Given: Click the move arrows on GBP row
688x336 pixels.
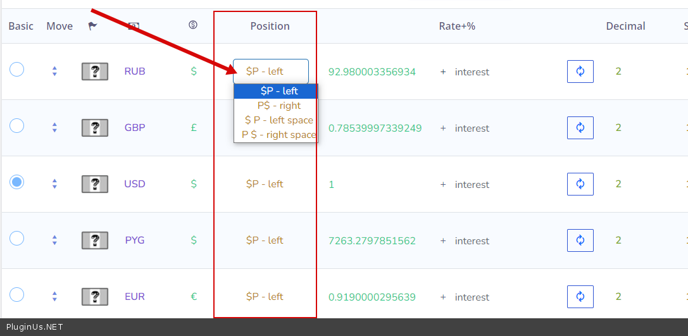Looking at the screenshot, I should point(54,128).
